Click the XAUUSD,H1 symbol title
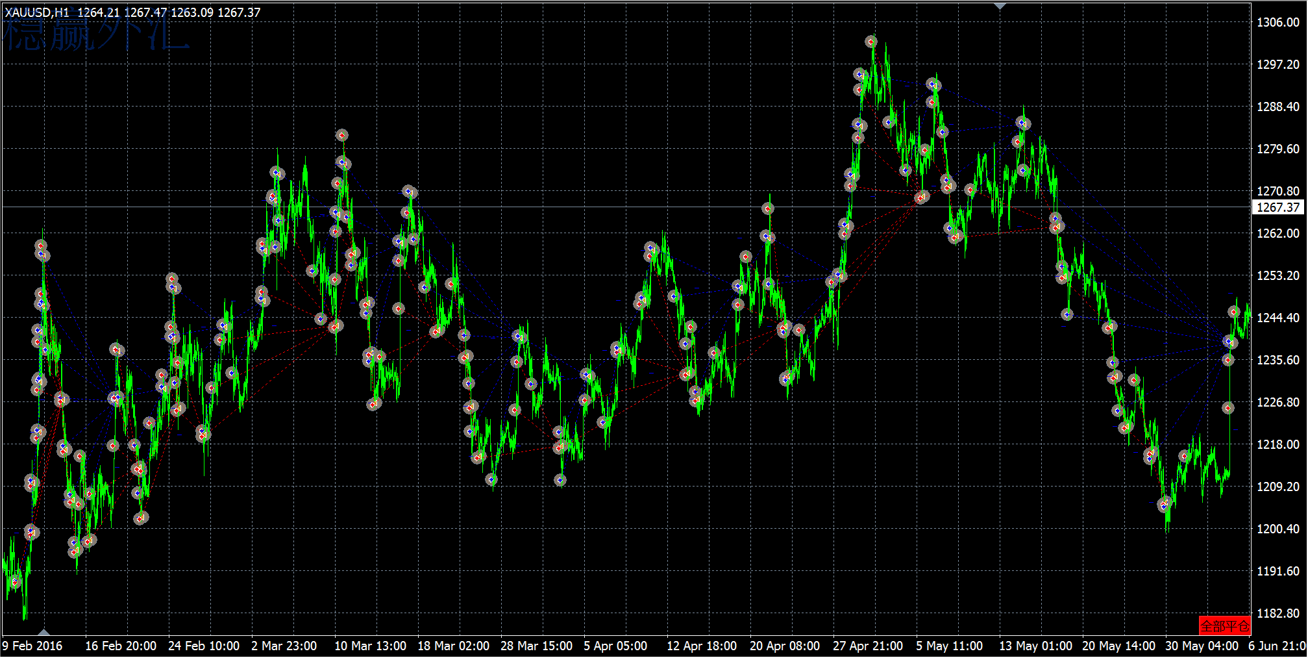 click(x=37, y=12)
